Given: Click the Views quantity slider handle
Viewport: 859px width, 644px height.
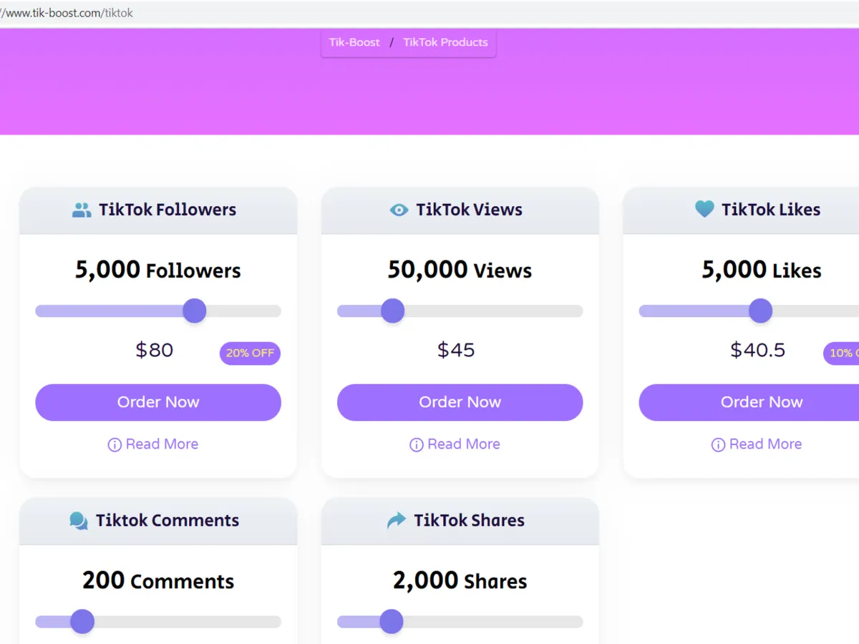Looking at the screenshot, I should tap(392, 311).
